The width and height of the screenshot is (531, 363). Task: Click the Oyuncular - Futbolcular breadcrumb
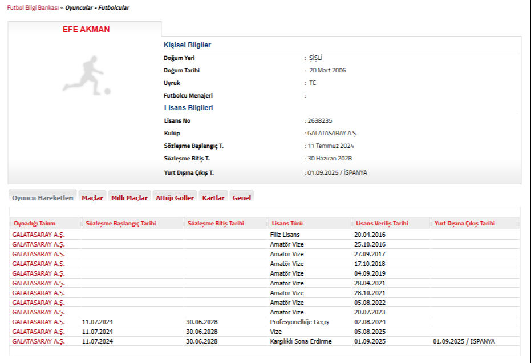[97, 8]
